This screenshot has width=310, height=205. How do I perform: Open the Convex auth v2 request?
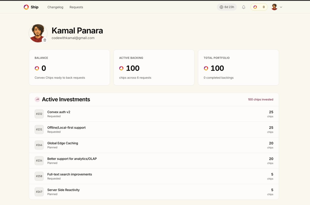pyautogui.click(x=154, y=114)
